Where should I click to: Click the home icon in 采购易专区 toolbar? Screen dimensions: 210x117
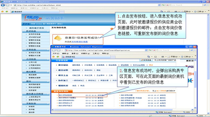pyautogui.click(x=149, y=57)
